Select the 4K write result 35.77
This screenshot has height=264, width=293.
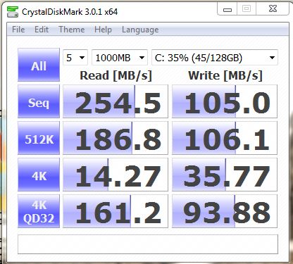point(225,175)
